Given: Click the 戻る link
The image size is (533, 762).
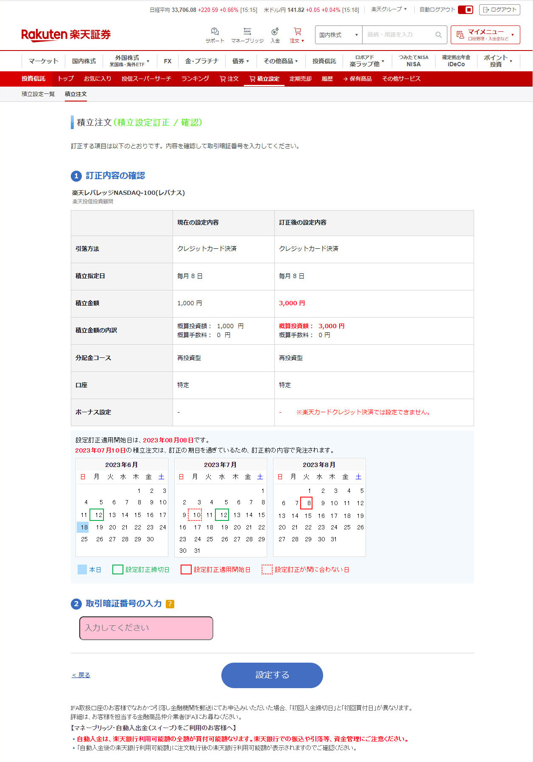Looking at the screenshot, I should pos(81,675).
